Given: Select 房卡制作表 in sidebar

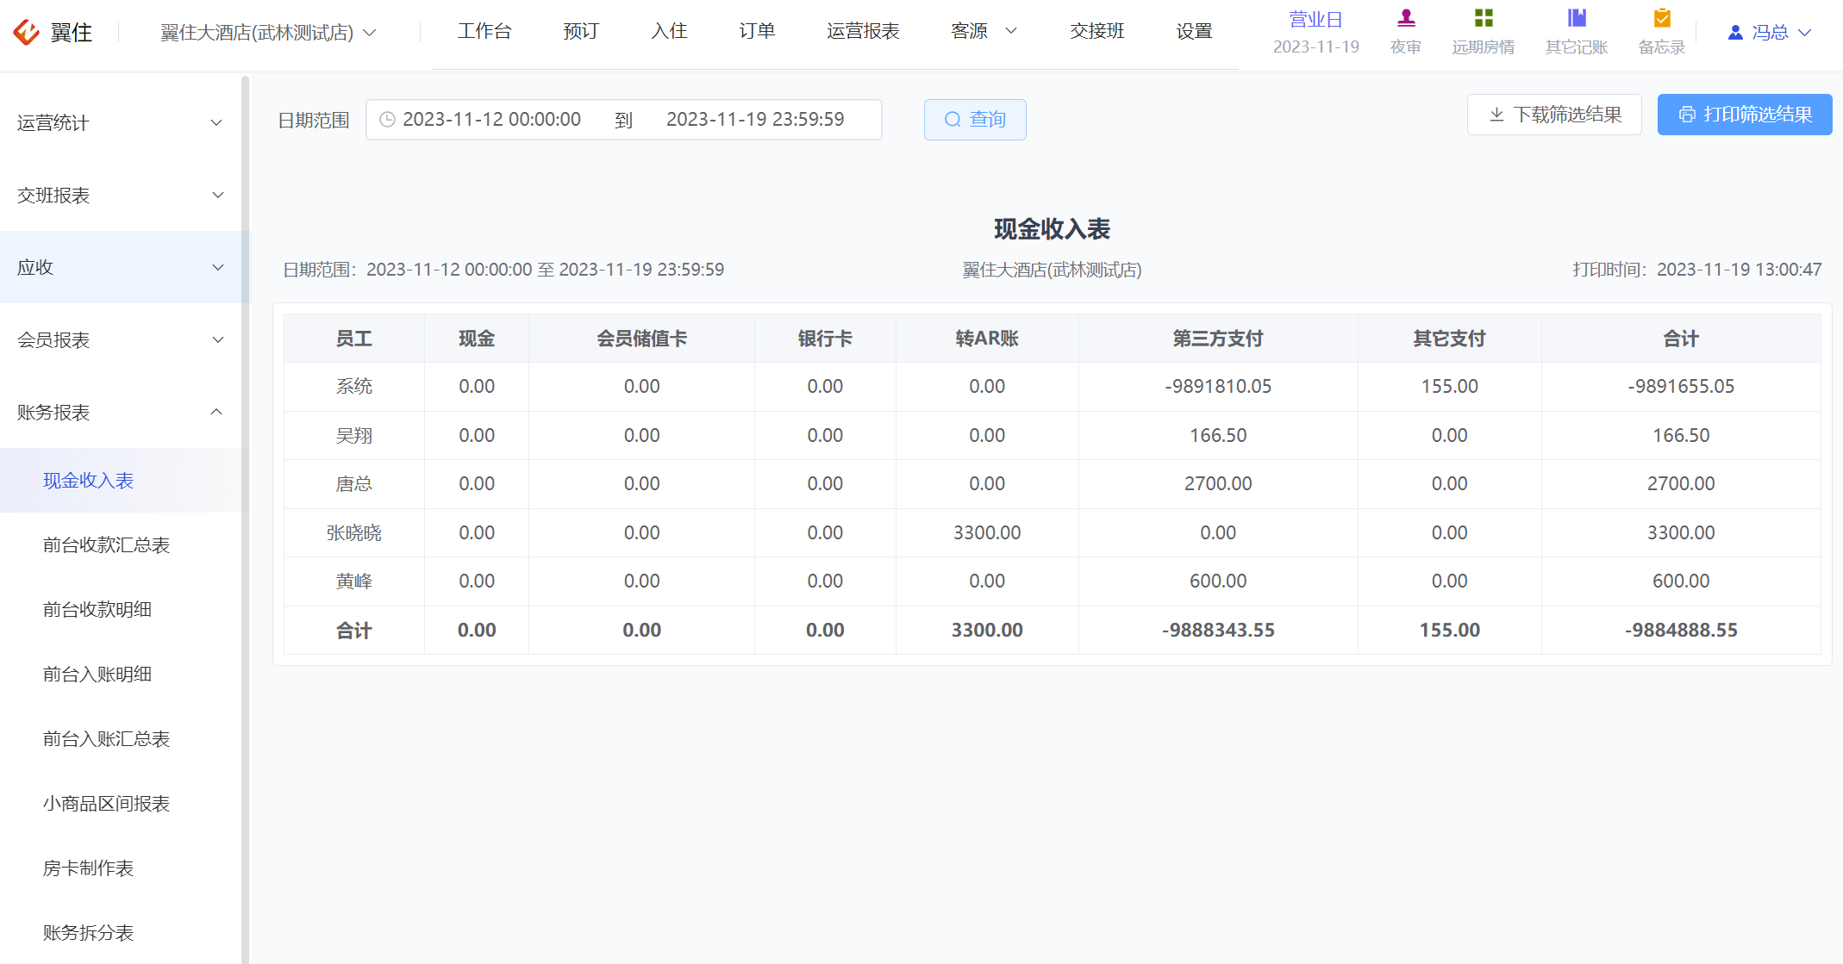Looking at the screenshot, I should pos(121,868).
